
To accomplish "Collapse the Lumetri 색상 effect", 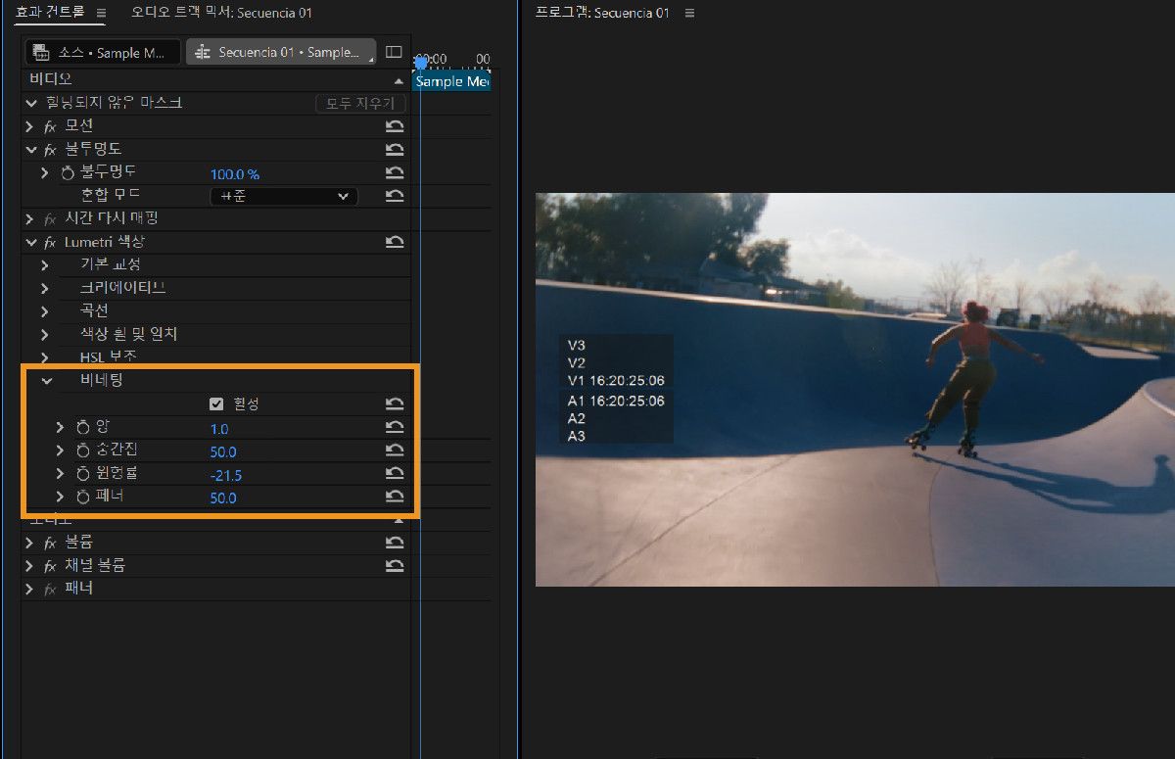I will click(x=30, y=242).
